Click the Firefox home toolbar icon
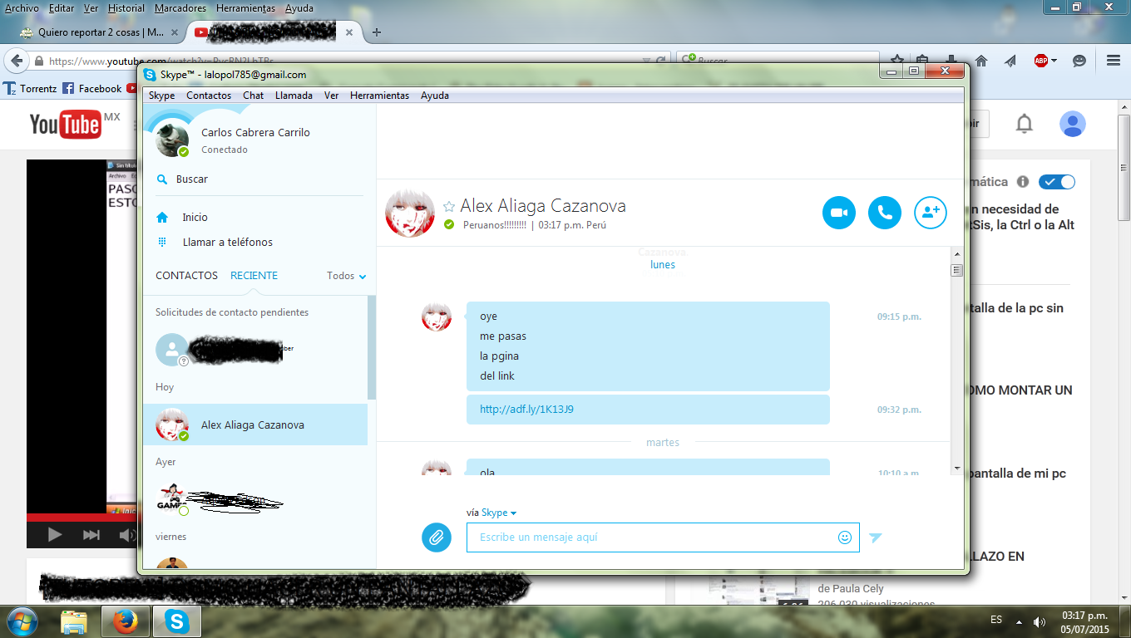This screenshot has width=1131, height=638. [981, 61]
